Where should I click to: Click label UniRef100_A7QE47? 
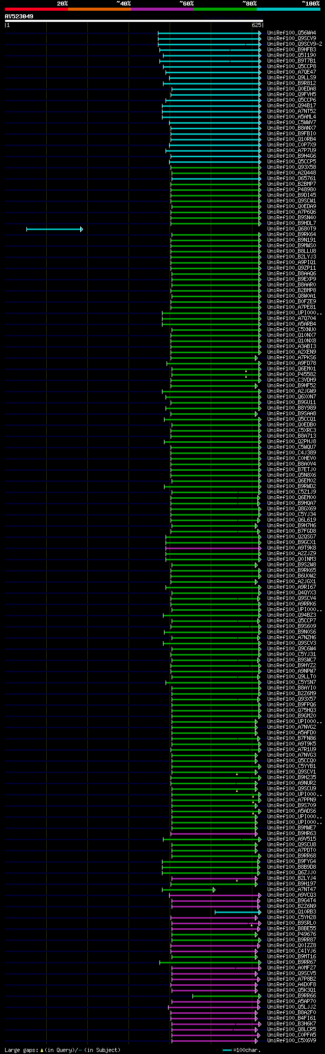pyautogui.click(x=291, y=72)
